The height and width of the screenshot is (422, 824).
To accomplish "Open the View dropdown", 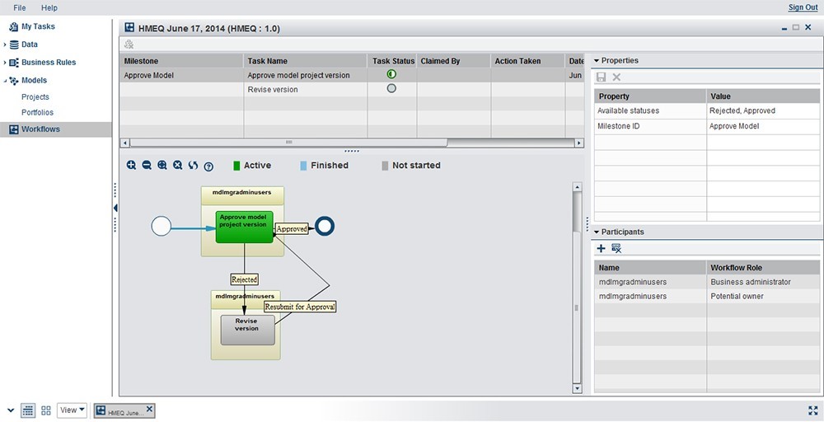I will click(x=73, y=410).
